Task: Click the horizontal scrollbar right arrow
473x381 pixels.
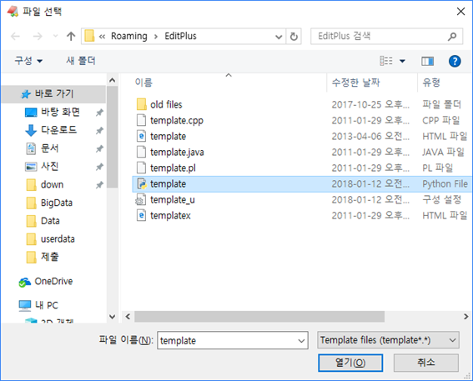Action: [466, 317]
